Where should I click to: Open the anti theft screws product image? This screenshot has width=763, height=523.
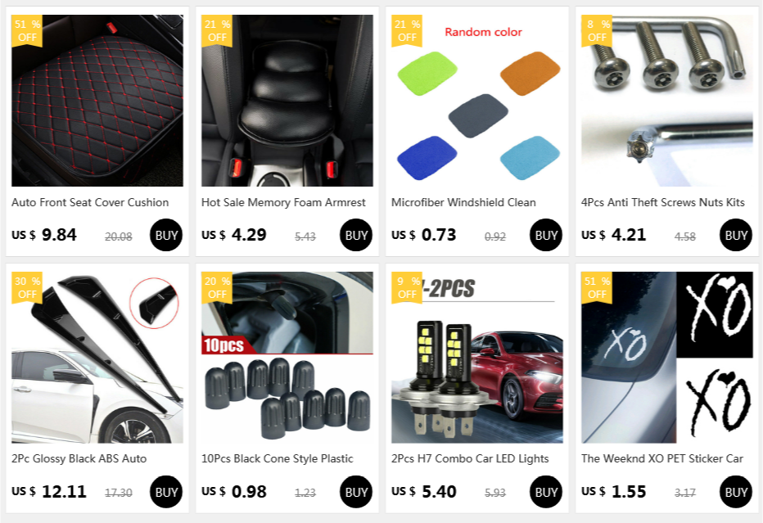[666, 100]
